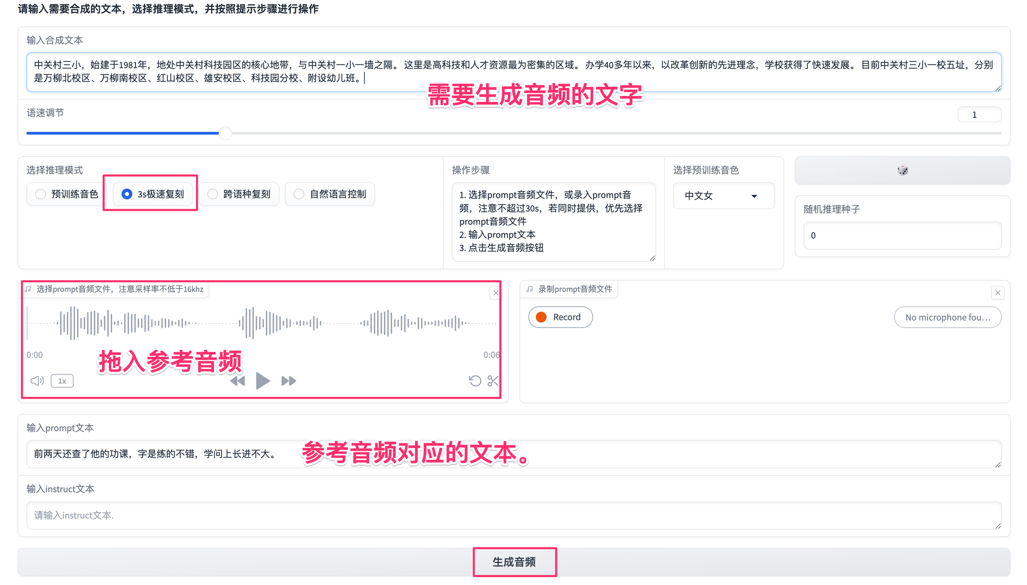This screenshot has width=1027, height=585.
Task: Click the scissors trim audio icon
Action: pos(493,381)
